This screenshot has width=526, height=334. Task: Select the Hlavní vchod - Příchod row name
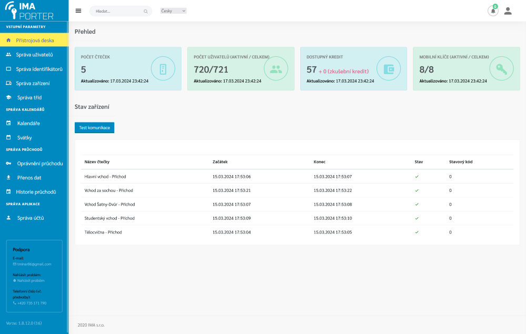pos(105,176)
